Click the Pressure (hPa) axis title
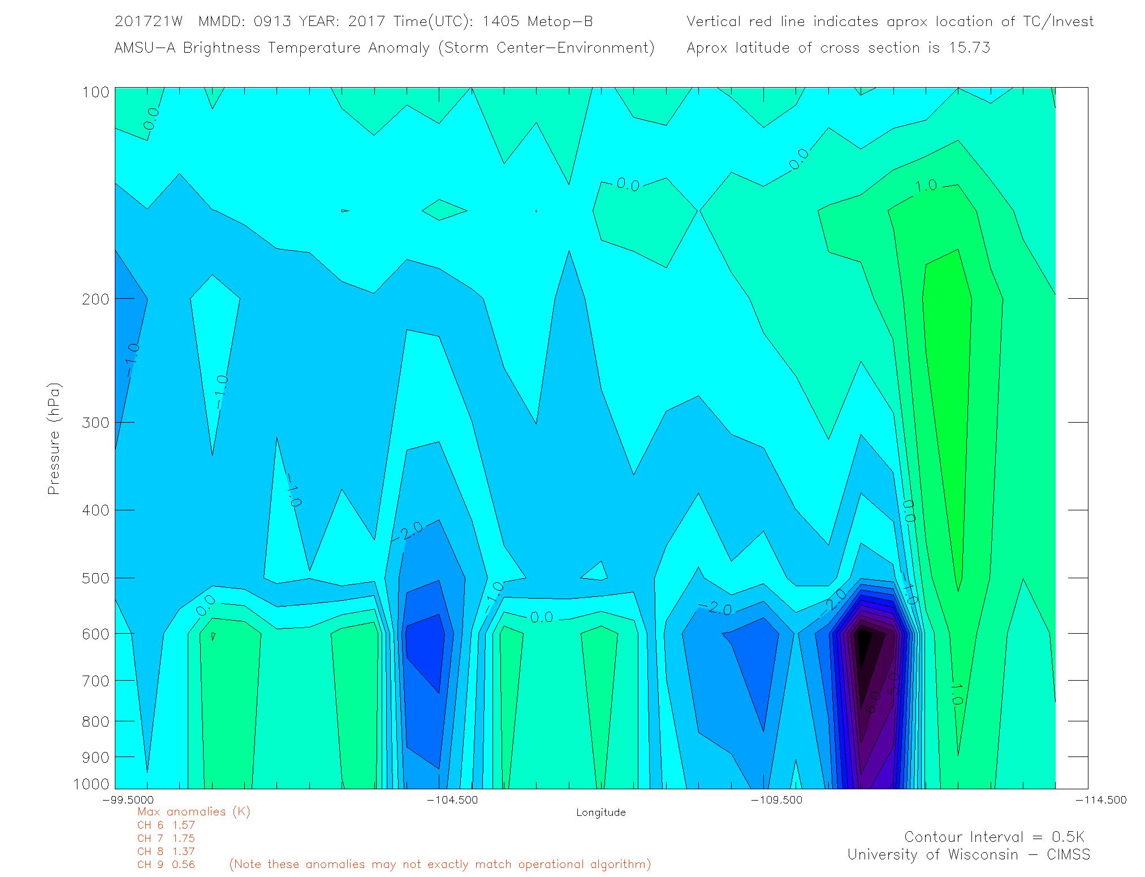 coord(54,439)
